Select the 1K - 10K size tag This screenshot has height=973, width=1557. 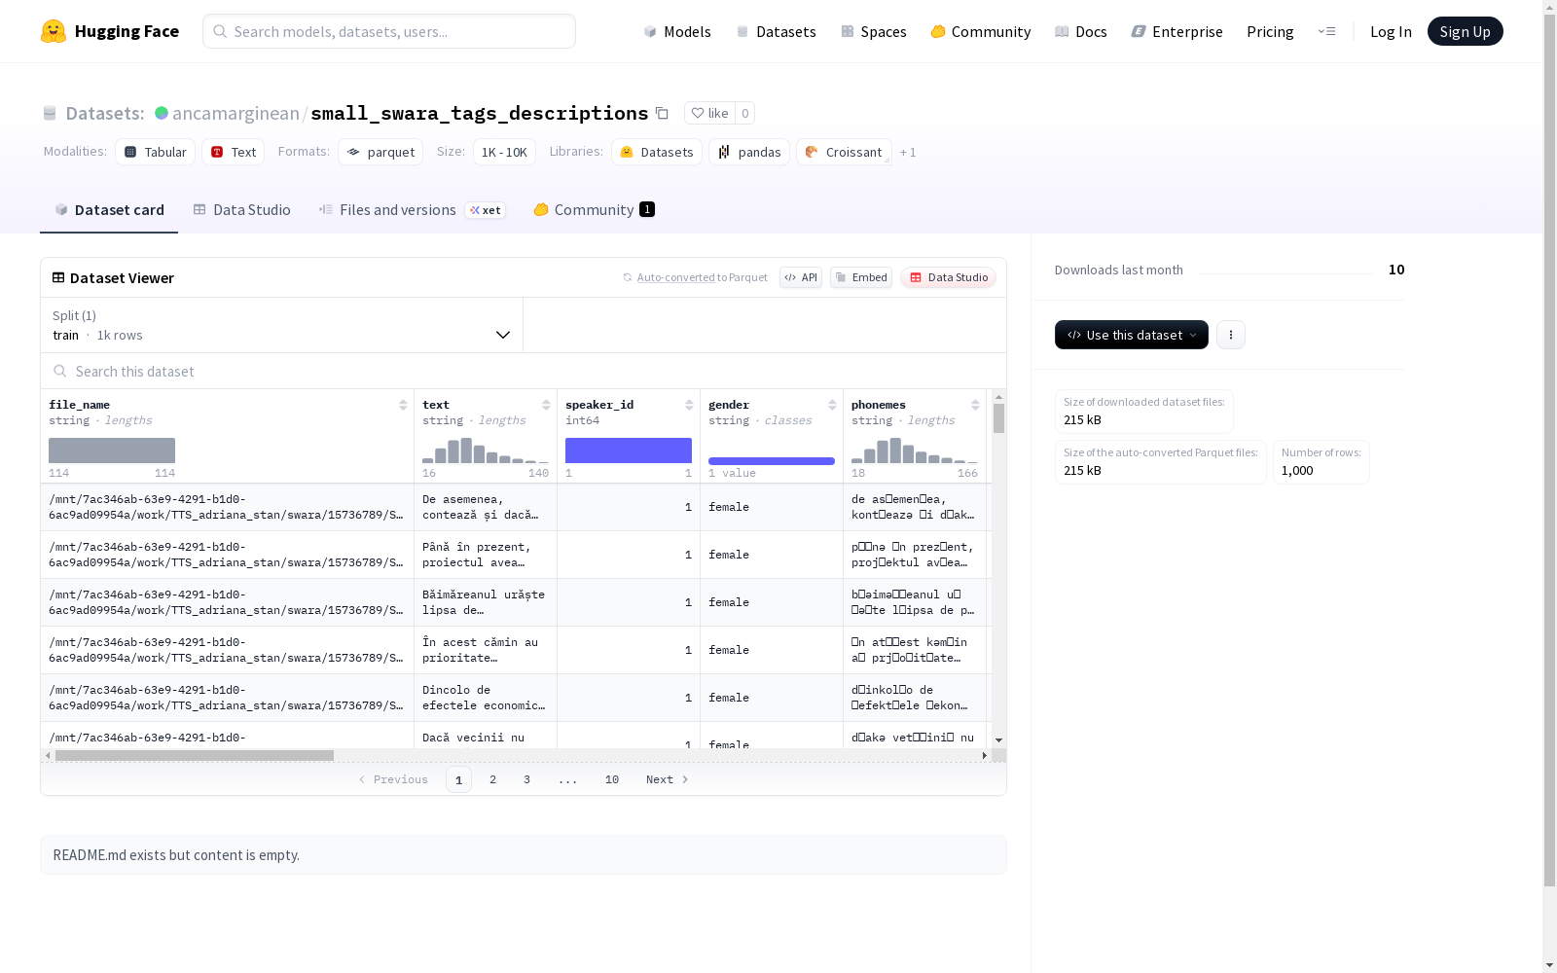pos(504,152)
